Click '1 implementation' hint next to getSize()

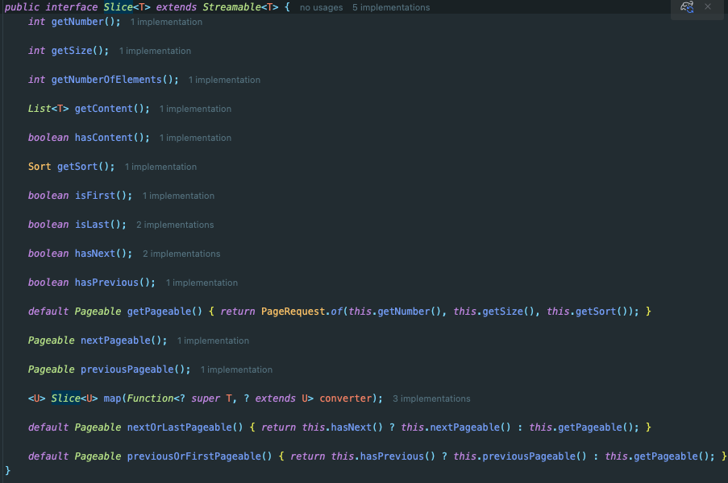pyautogui.click(x=155, y=51)
